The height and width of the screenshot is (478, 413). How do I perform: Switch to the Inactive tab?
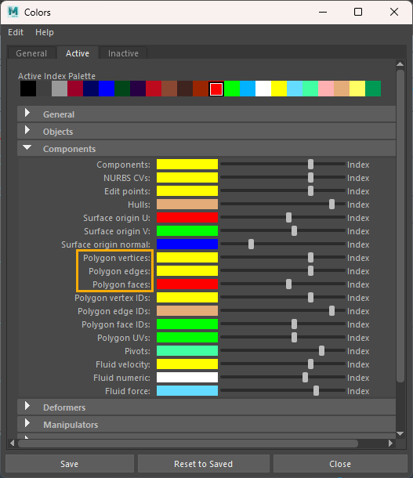(123, 53)
